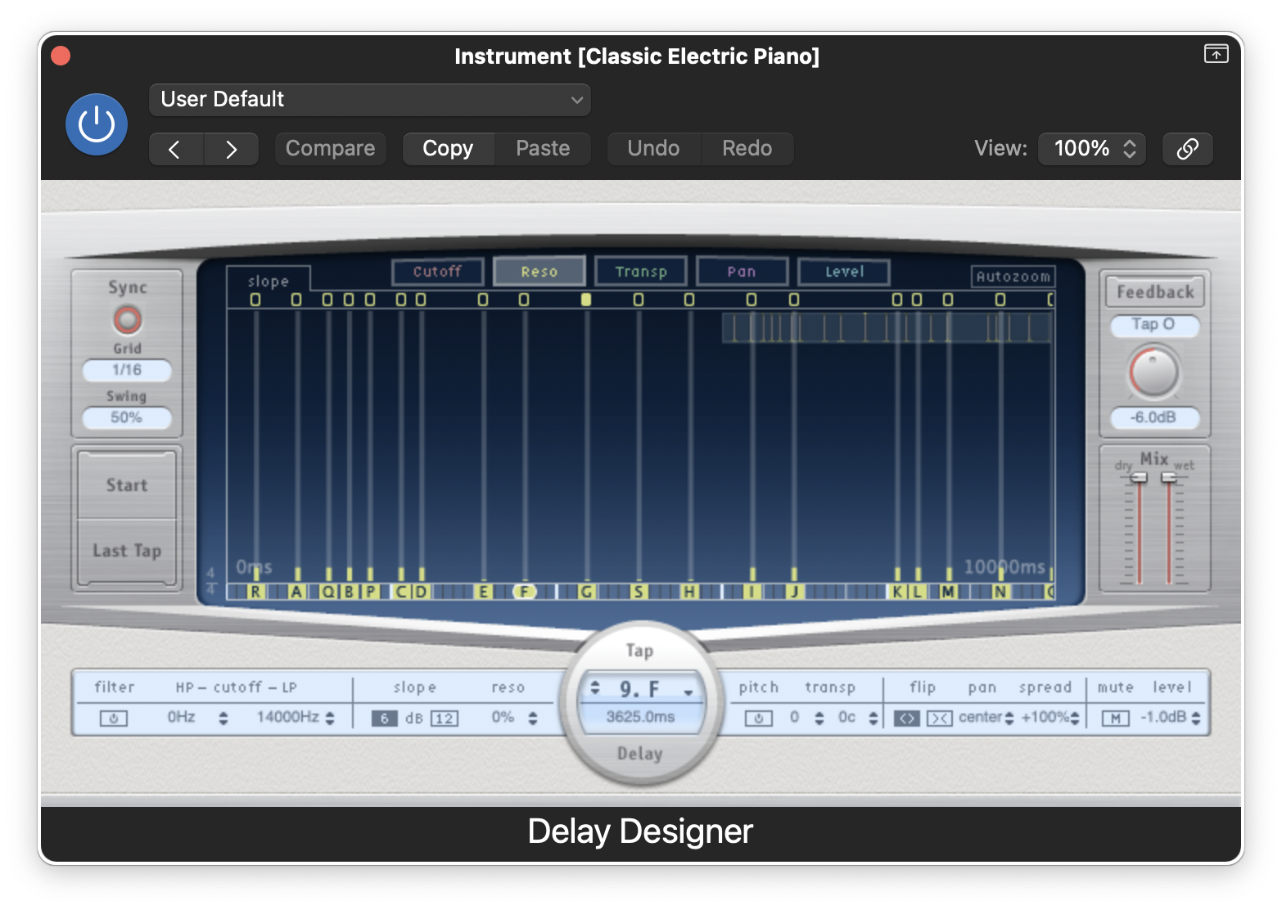
Task: Adjust the transp semitone 0 stepper
Action: [819, 719]
